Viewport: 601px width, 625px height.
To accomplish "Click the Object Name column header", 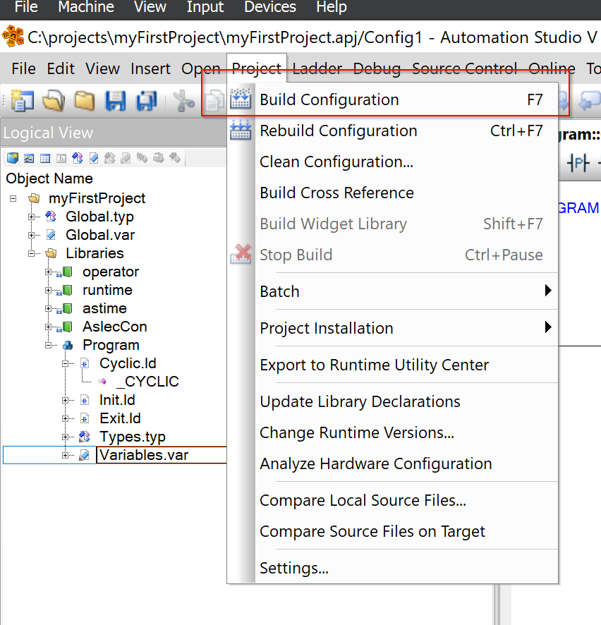I will [x=49, y=178].
